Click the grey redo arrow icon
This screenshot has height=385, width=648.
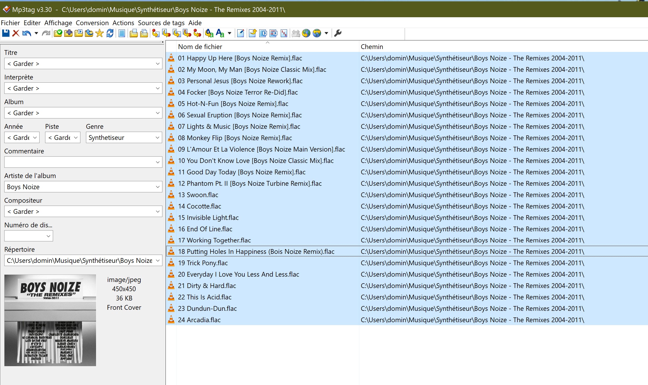(46, 33)
